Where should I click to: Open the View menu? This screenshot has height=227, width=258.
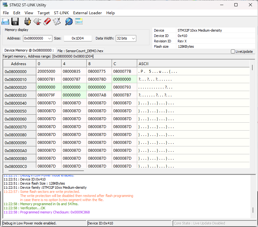[x=29, y=13]
